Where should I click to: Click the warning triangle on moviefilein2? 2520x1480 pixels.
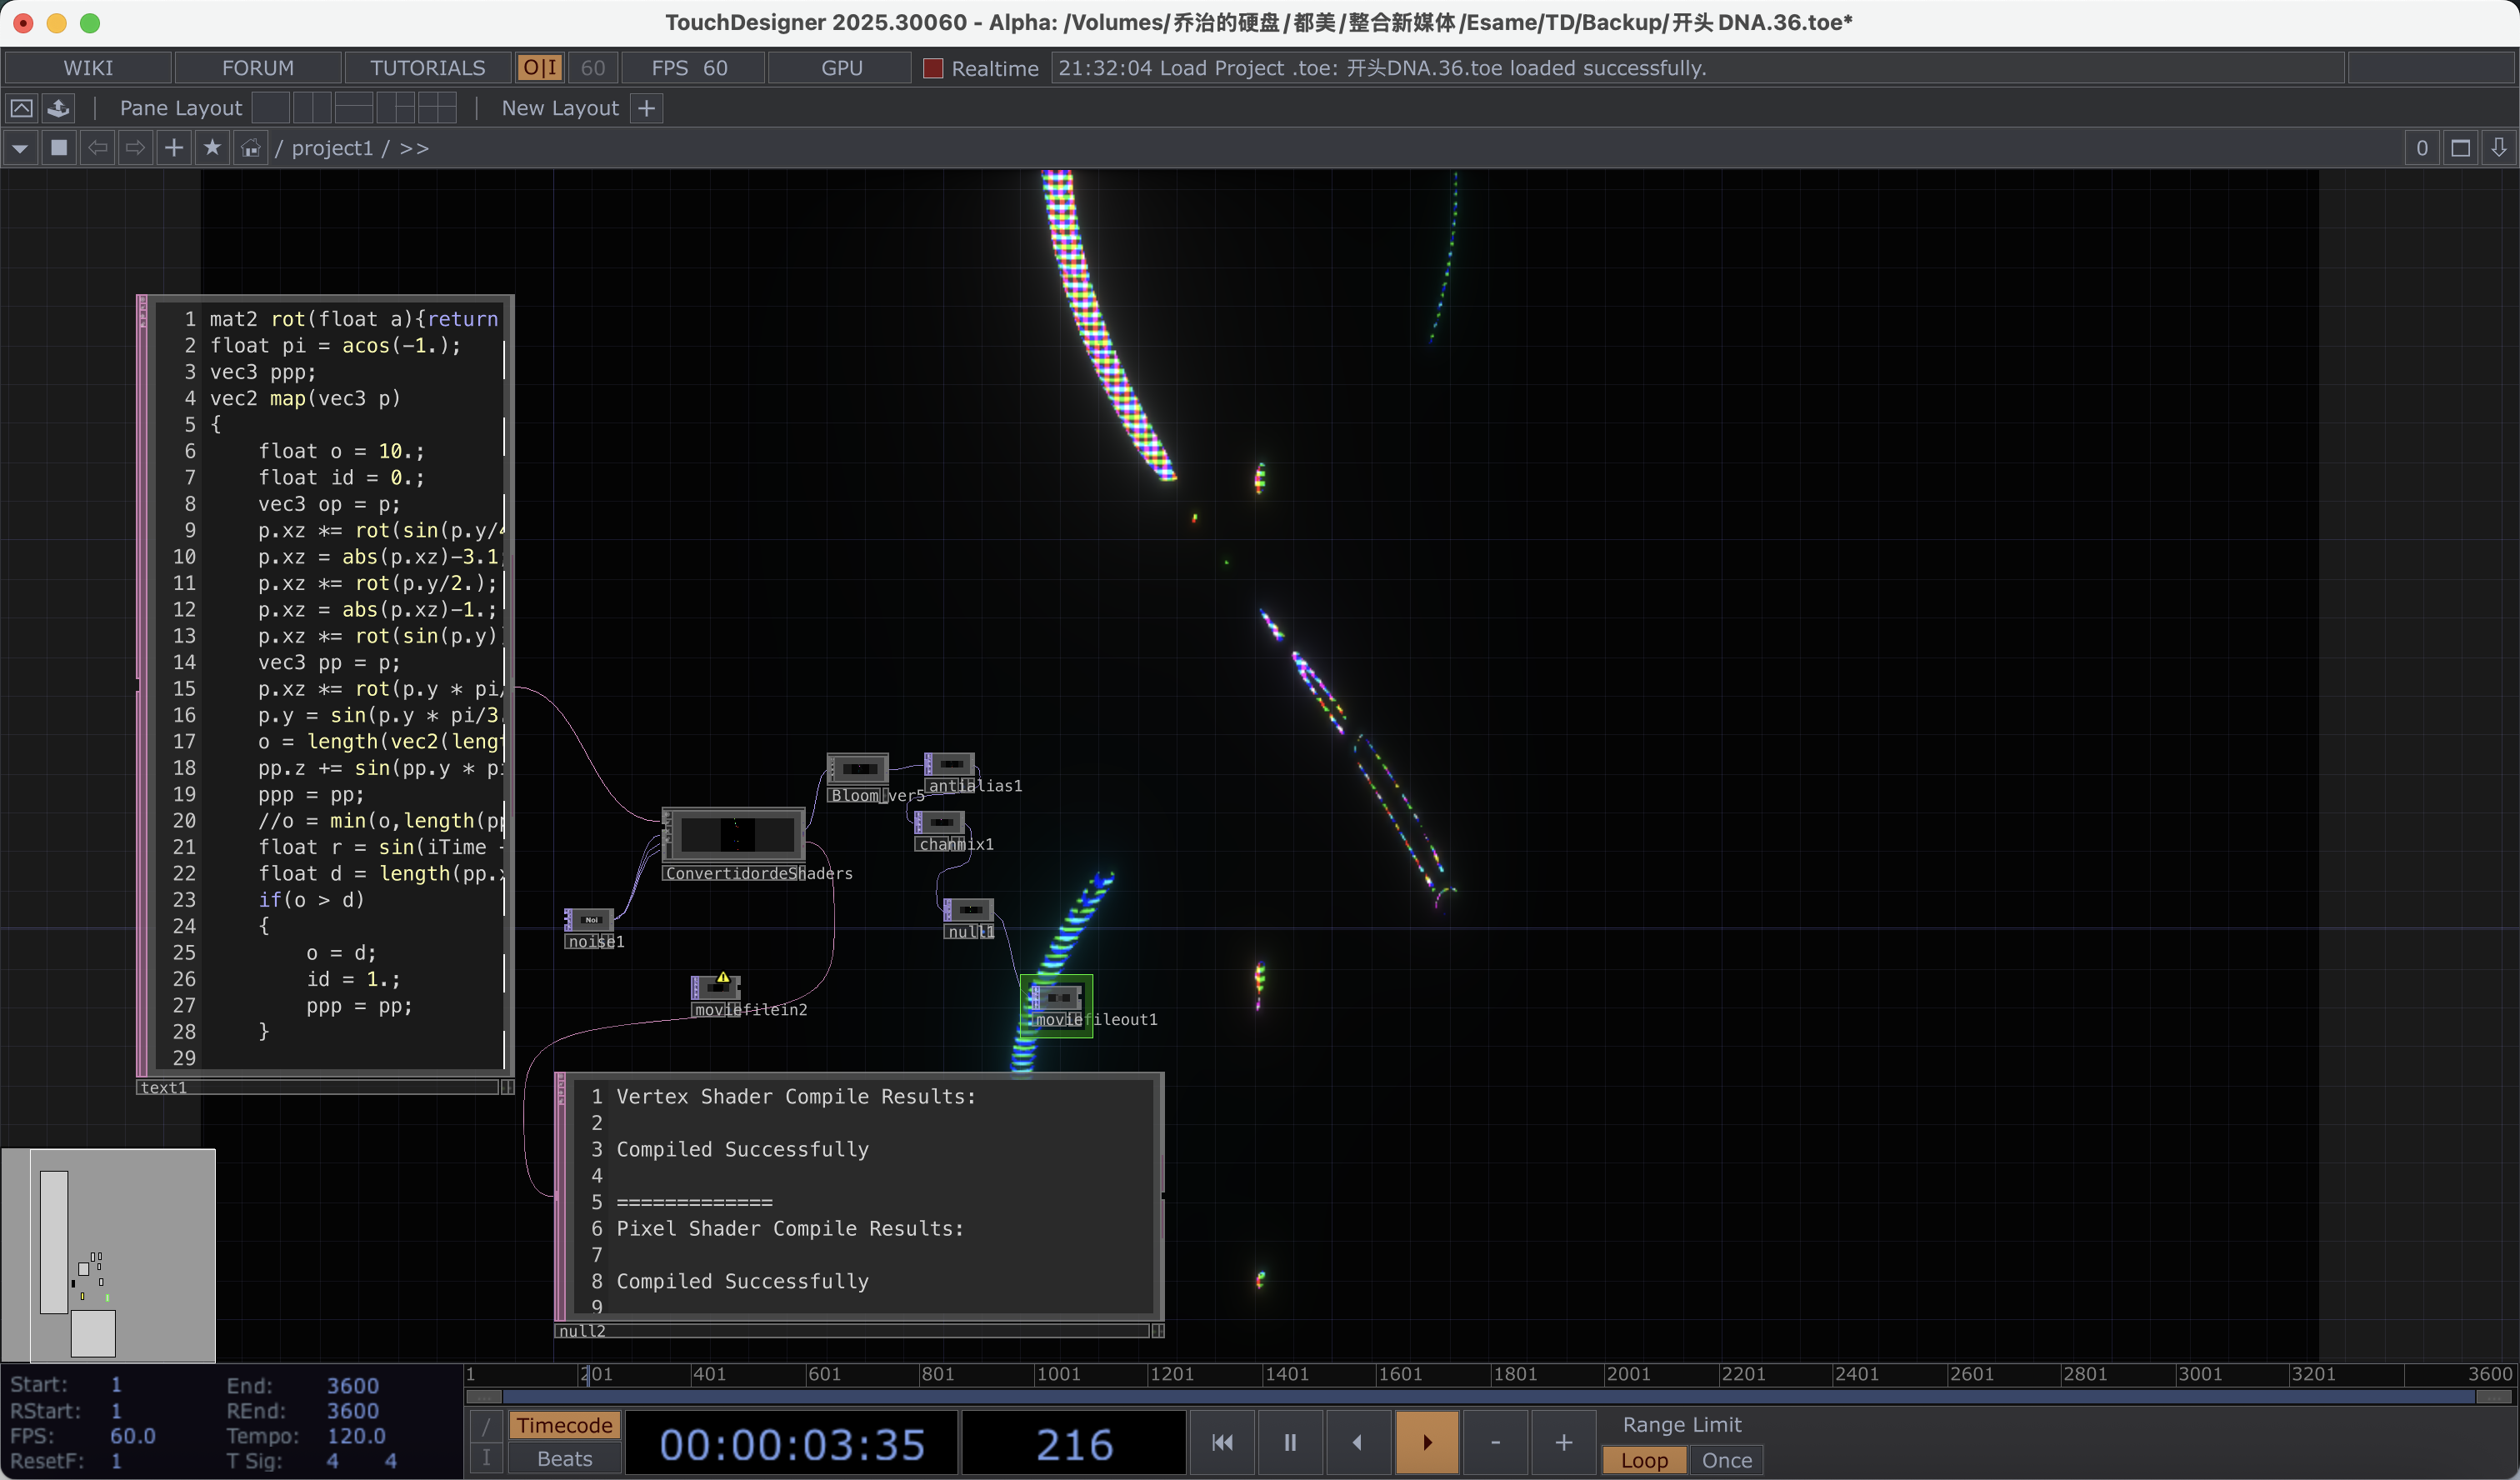coord(723,977)
